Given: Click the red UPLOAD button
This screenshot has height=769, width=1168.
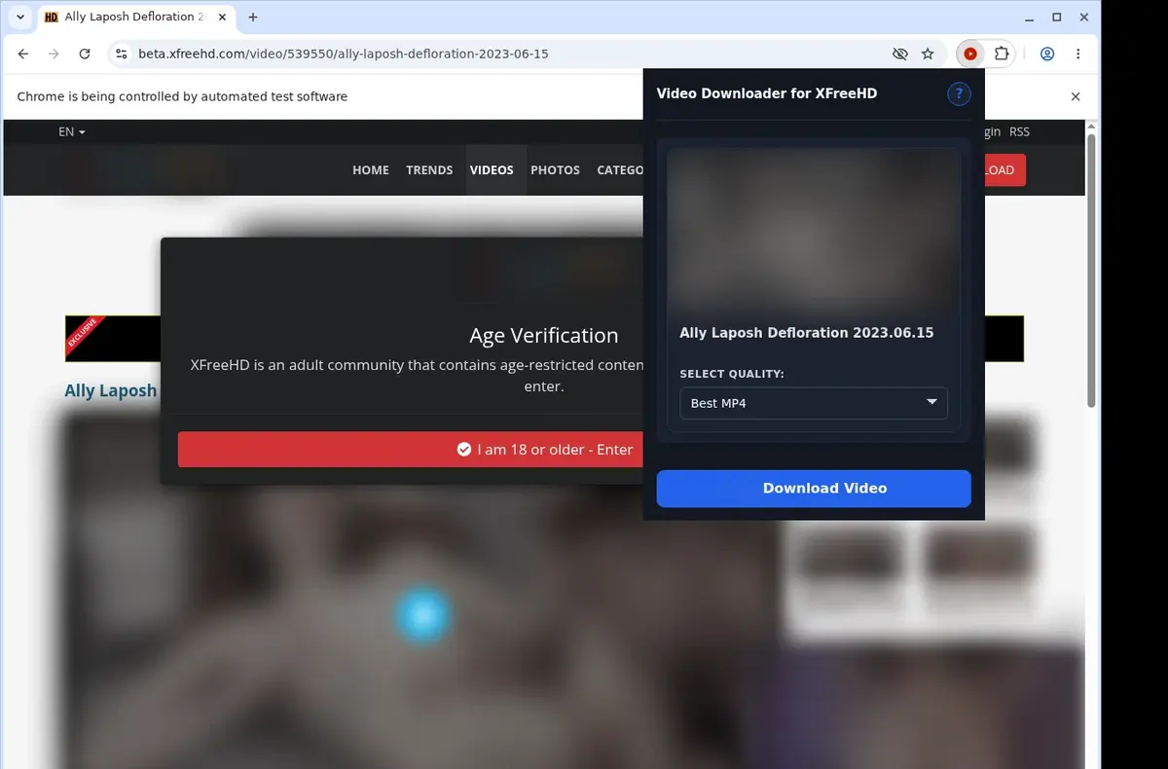Looking at the screenshot, I should [1005, 169].
